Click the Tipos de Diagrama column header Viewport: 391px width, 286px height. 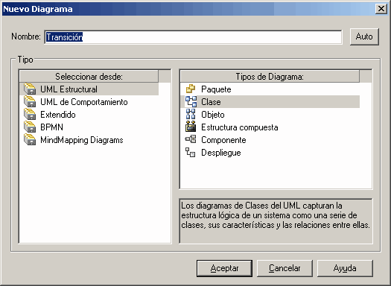click(270, 76)
